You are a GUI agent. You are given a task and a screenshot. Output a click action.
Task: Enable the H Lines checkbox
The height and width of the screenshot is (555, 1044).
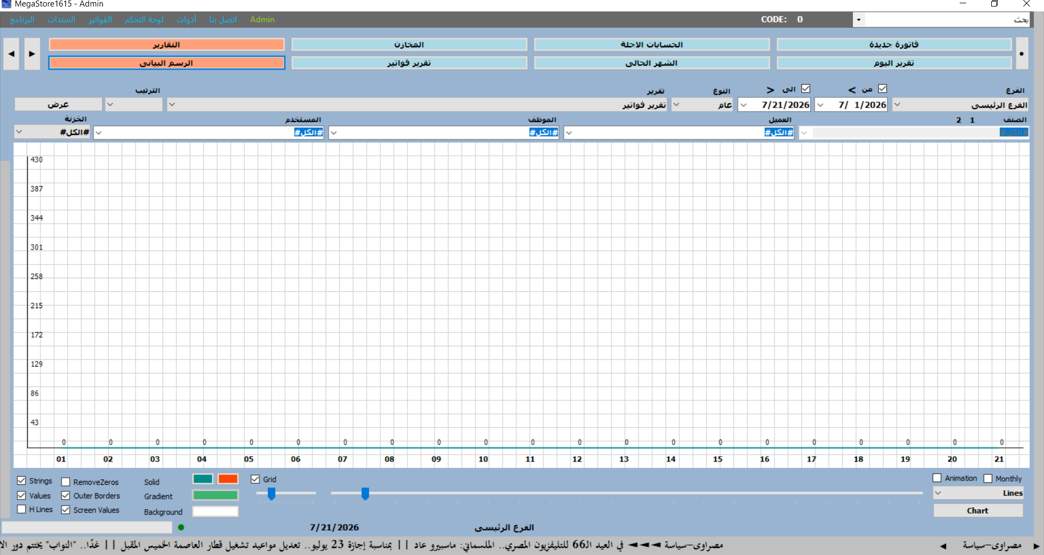click(x=21, y=509)
